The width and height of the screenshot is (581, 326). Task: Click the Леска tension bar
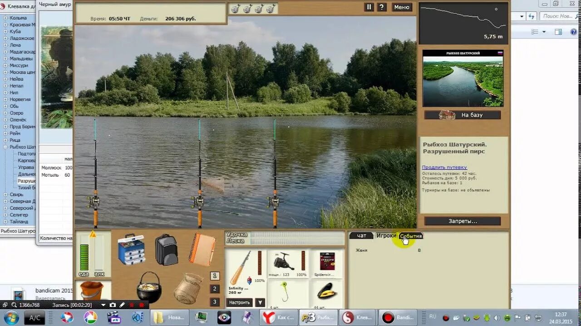(x=297, y=241)
